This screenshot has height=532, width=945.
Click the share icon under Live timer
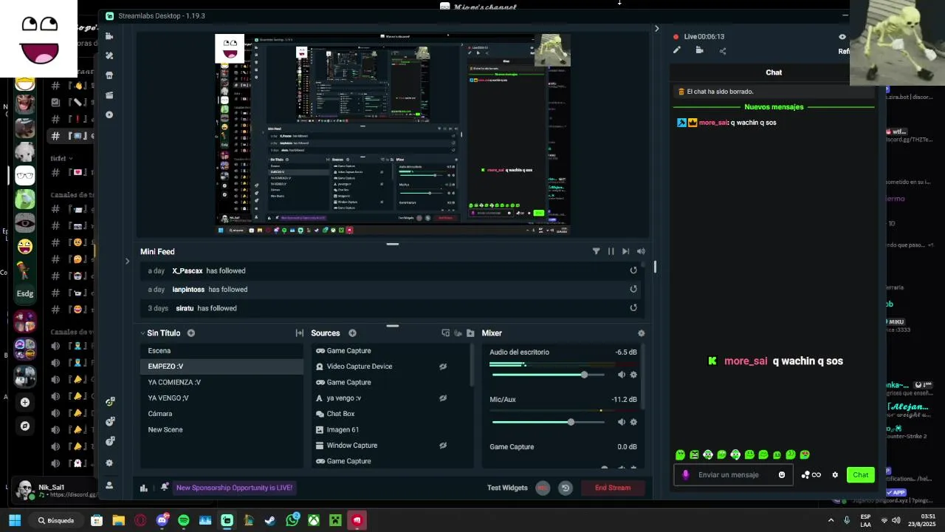[723, 51]
